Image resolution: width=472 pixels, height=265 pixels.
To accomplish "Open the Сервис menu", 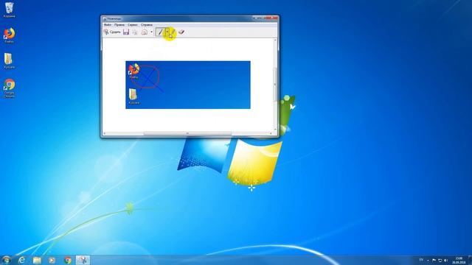I will pyautogui.click(x=133, y=24).
